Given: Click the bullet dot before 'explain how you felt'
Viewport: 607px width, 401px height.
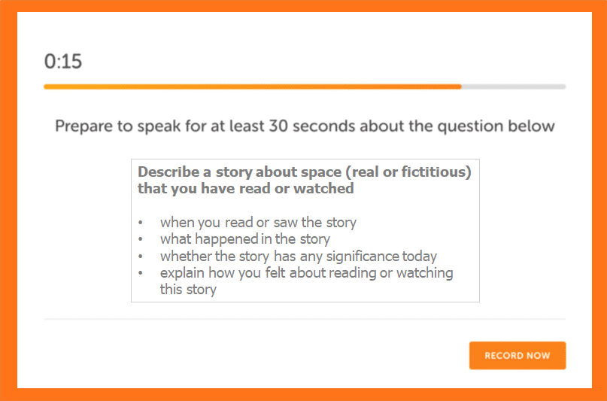Looking at the screenshot, I should click(x=141, y=273).
